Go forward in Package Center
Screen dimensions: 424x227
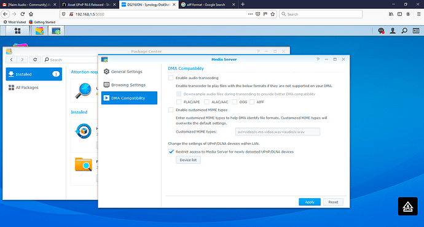pos(22,60)
